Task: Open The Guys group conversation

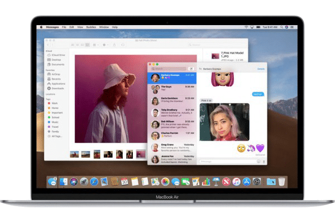Action: pos(172,88)
